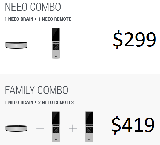Click silver lower body of second Family remote
The width and height of the screenshot is (160, 145).
89,137
